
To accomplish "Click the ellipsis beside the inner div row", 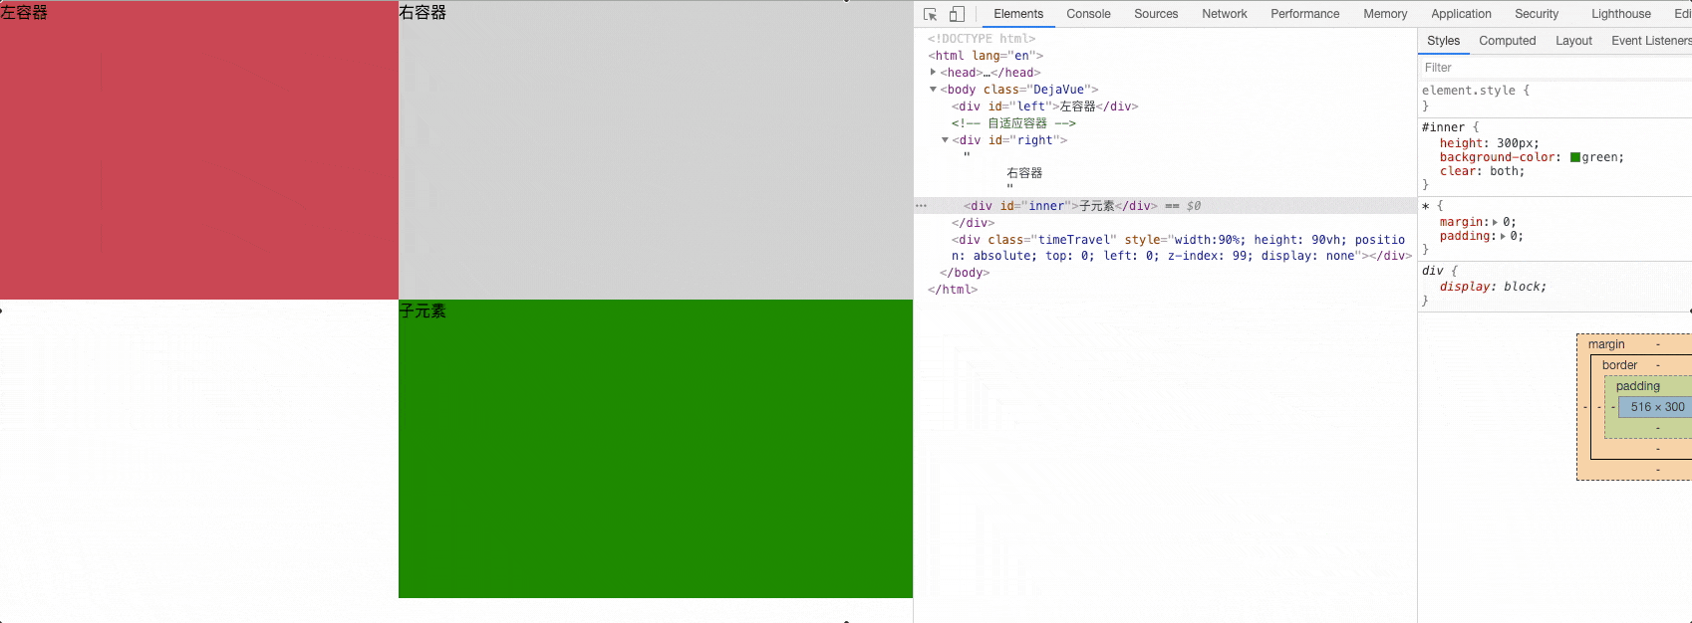I will pyautogui.click(x=921, y=206).
